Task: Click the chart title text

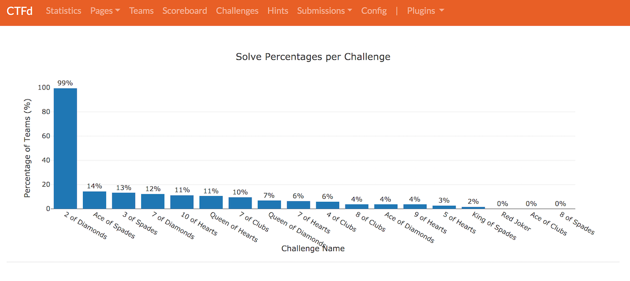Action: tap(313, 57)
